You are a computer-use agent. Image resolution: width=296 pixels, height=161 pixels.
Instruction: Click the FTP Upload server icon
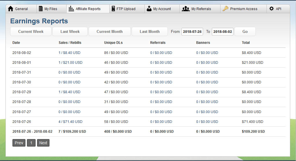(113, 9)
